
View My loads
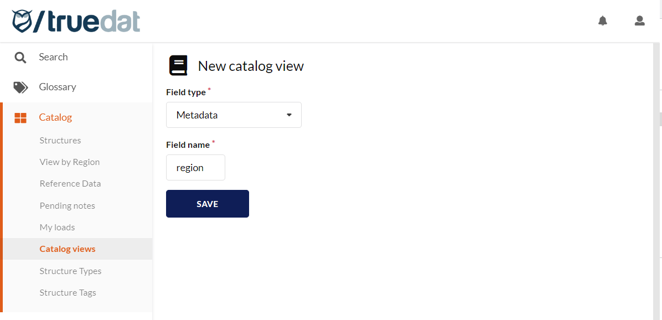pyautogui.click(x=57, y=227)
